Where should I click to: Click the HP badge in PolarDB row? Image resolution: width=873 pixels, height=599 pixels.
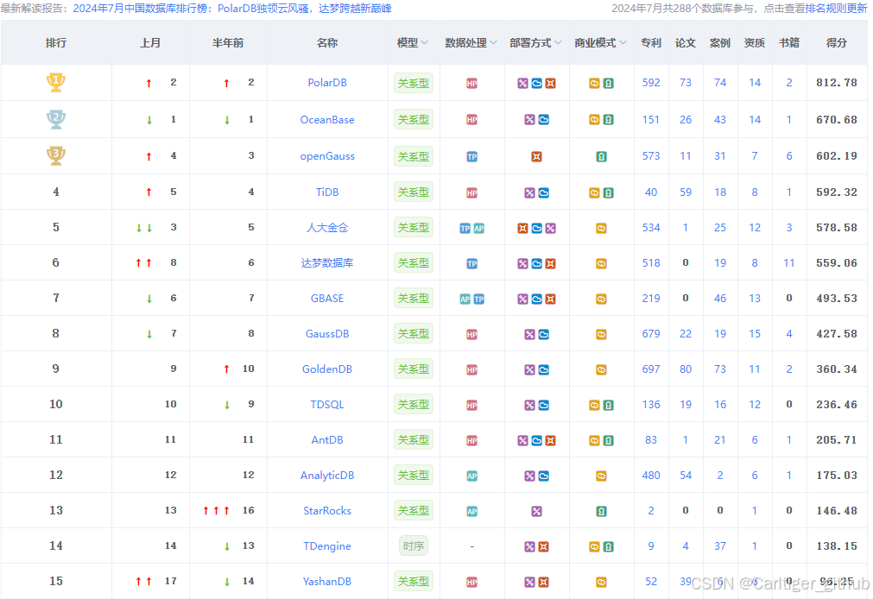pos(471,84)
